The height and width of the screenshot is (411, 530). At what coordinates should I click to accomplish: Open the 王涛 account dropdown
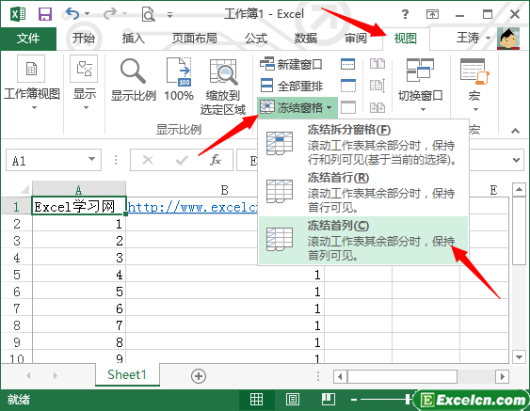coord(474,38)
